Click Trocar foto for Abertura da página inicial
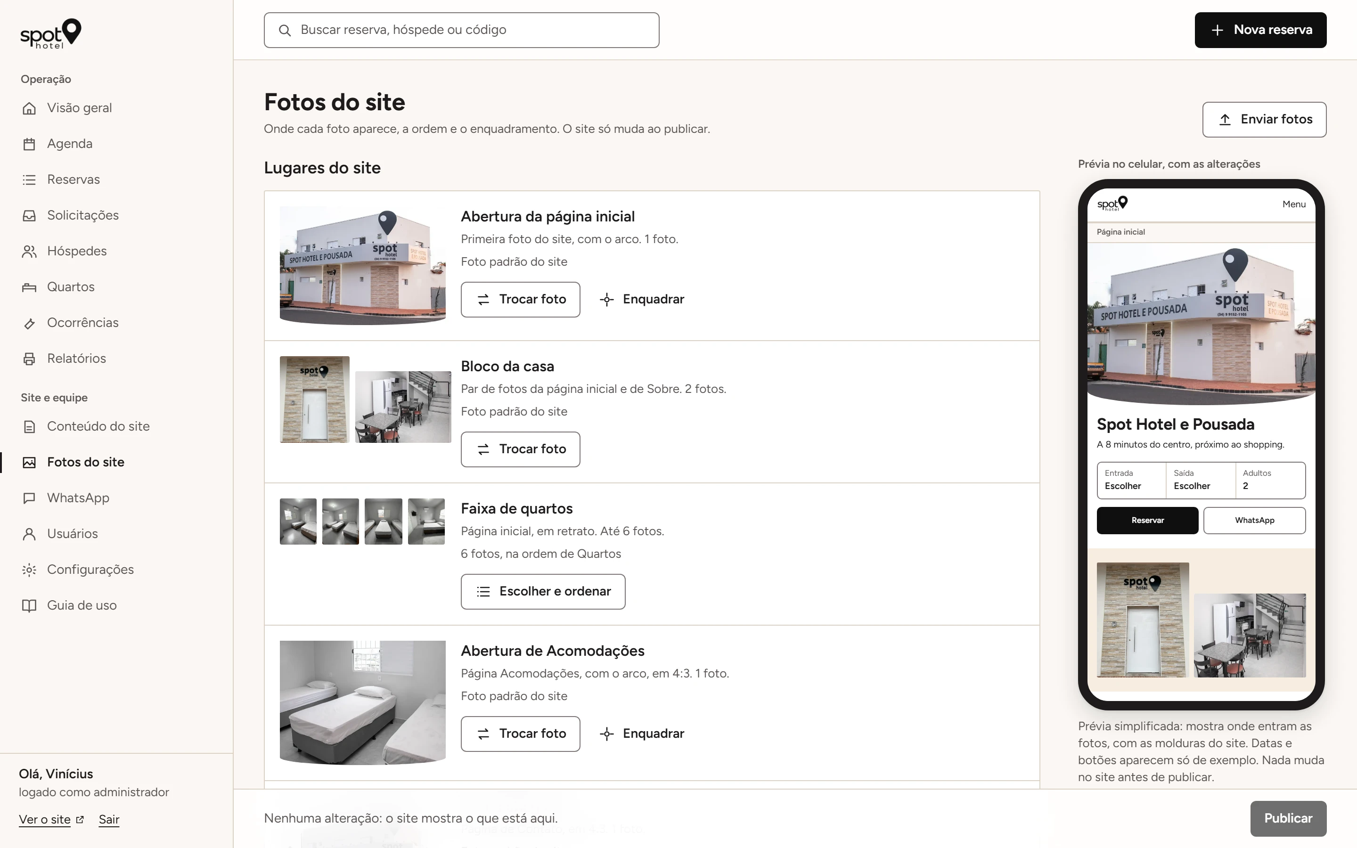 point(520,300)
